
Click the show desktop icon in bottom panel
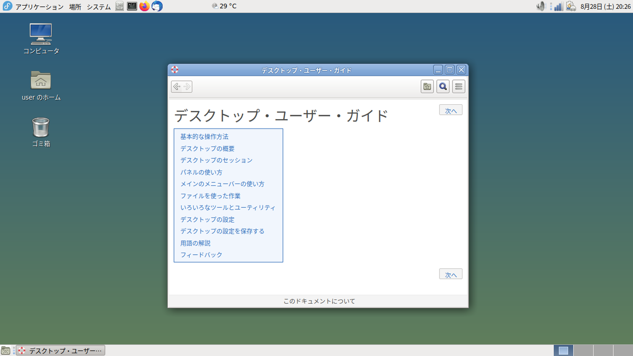pos(6,351)
